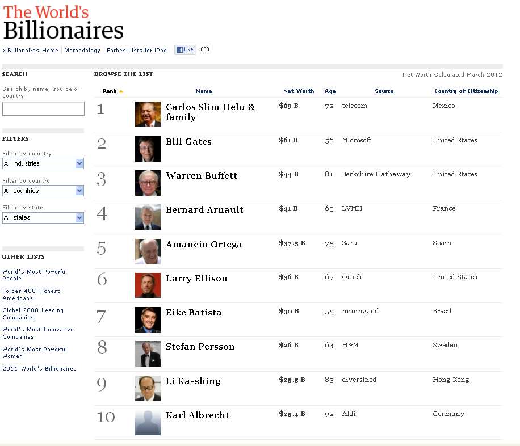Open the Methodology page
Viewport: 520px width, 446px height.
click(82, 50)
